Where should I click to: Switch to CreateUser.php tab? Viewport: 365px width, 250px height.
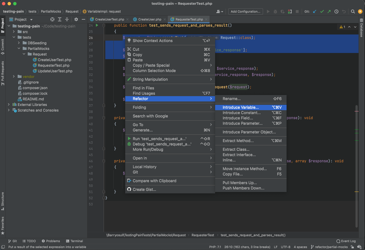(150, 19)
